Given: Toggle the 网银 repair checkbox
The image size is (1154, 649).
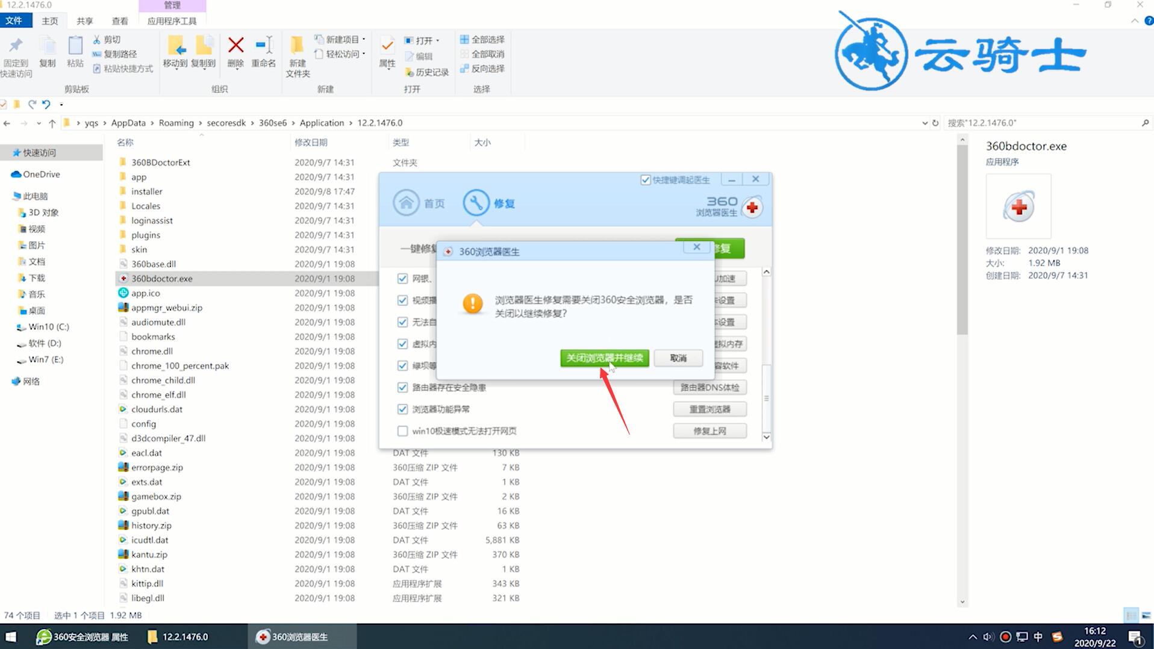Looking at the screenshot, I should pyautogui.click(x=402, y=279).
